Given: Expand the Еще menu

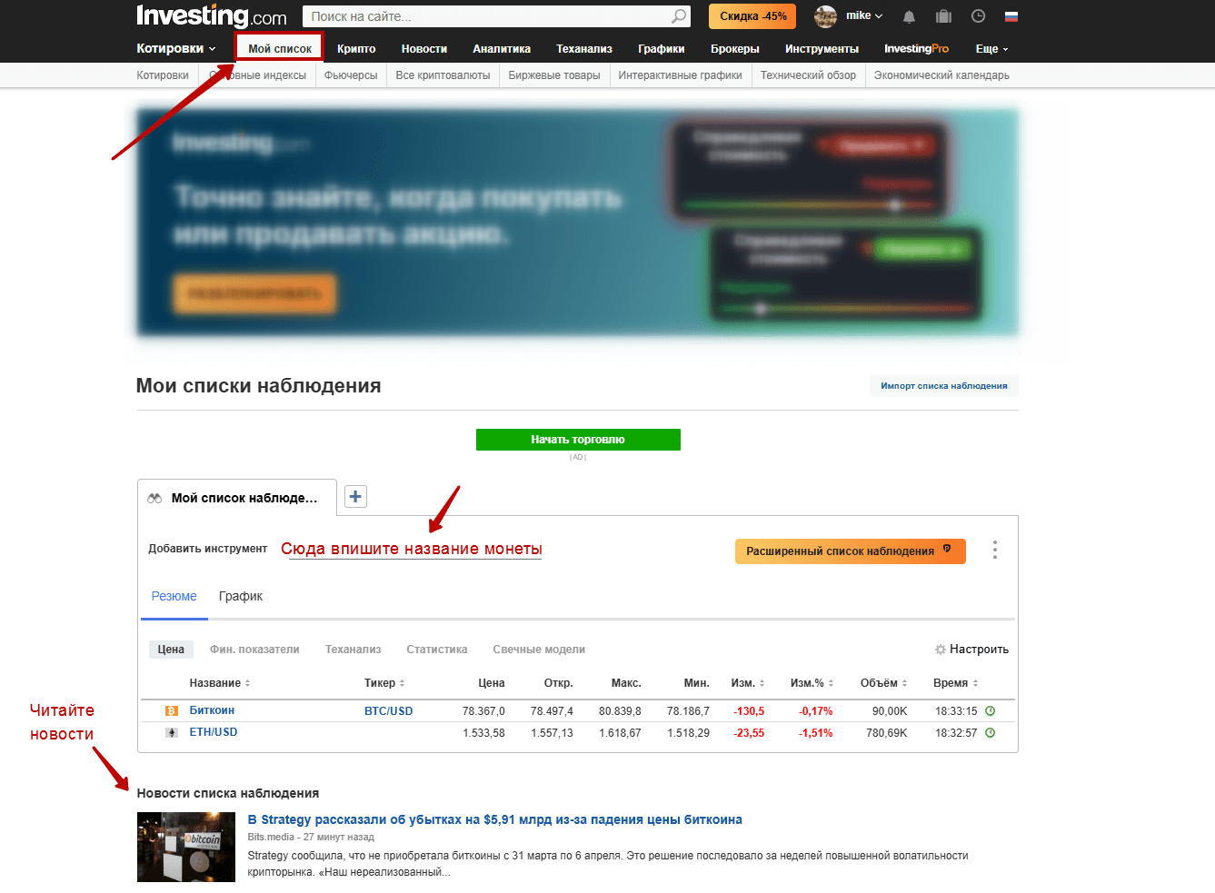Looking at the screenshot, I should point(991,49).
